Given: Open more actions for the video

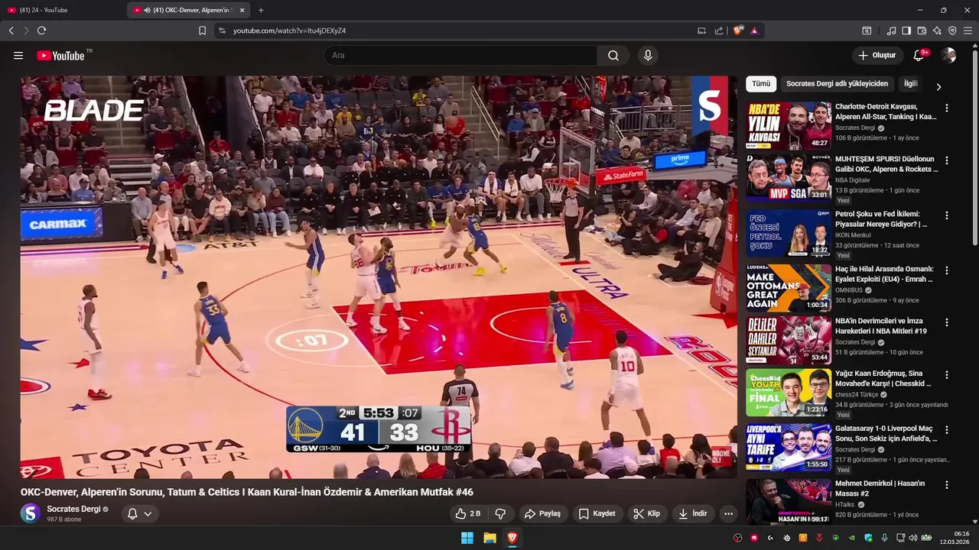Looking at the screenshot, I should pos(728,513).
